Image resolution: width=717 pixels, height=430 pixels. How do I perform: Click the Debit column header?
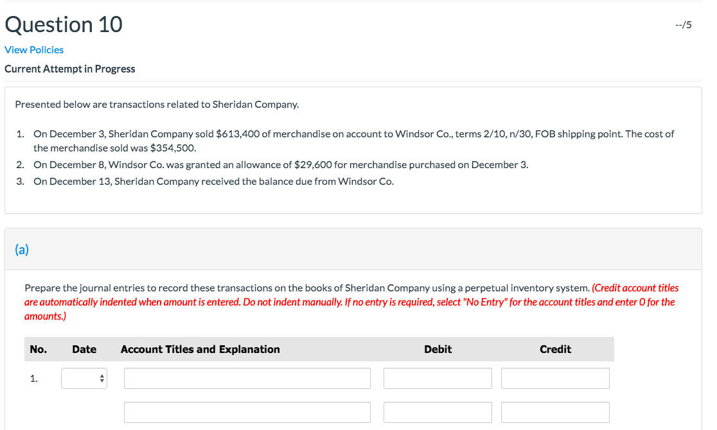[x=438, y=349]
